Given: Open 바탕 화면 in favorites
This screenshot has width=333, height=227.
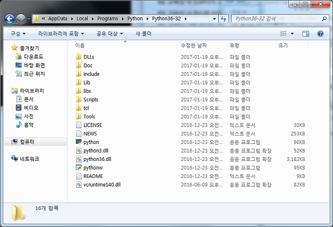Looking at the screenshot, I should click(x=34, y=65).
